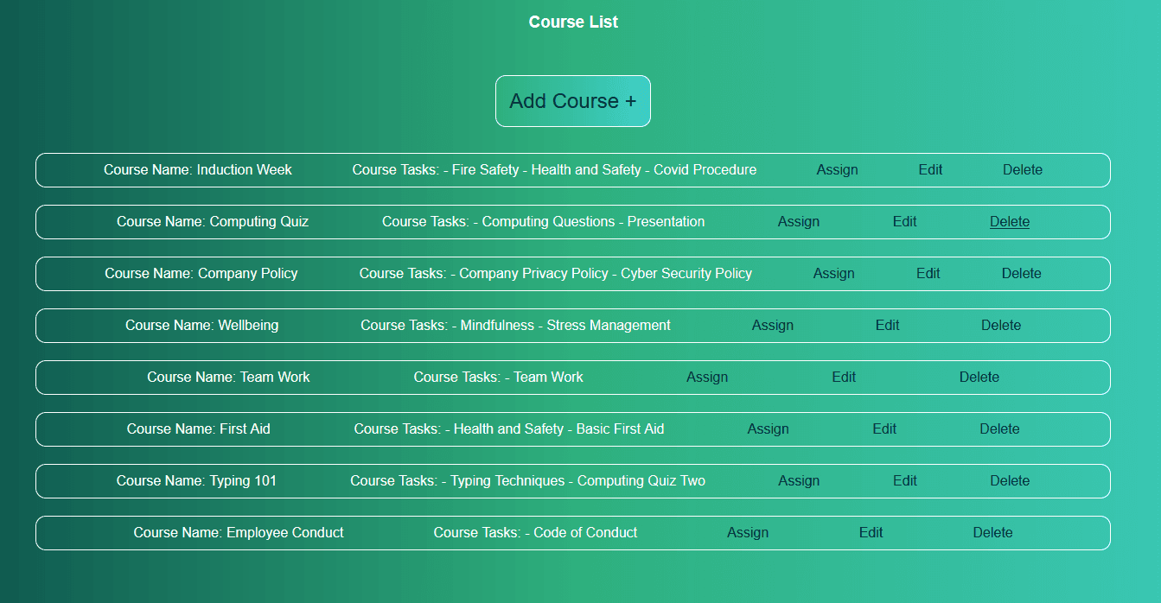The width and height of the screenshot is (1161, 603).
Task: Edit the Company Policy course
Action: coord(928,274)
